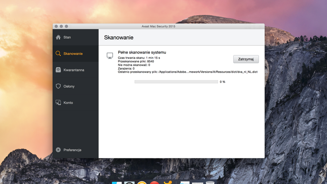
Task: Stop the scan with Zatrzymaj button
Action: click(x=246, y=59)
